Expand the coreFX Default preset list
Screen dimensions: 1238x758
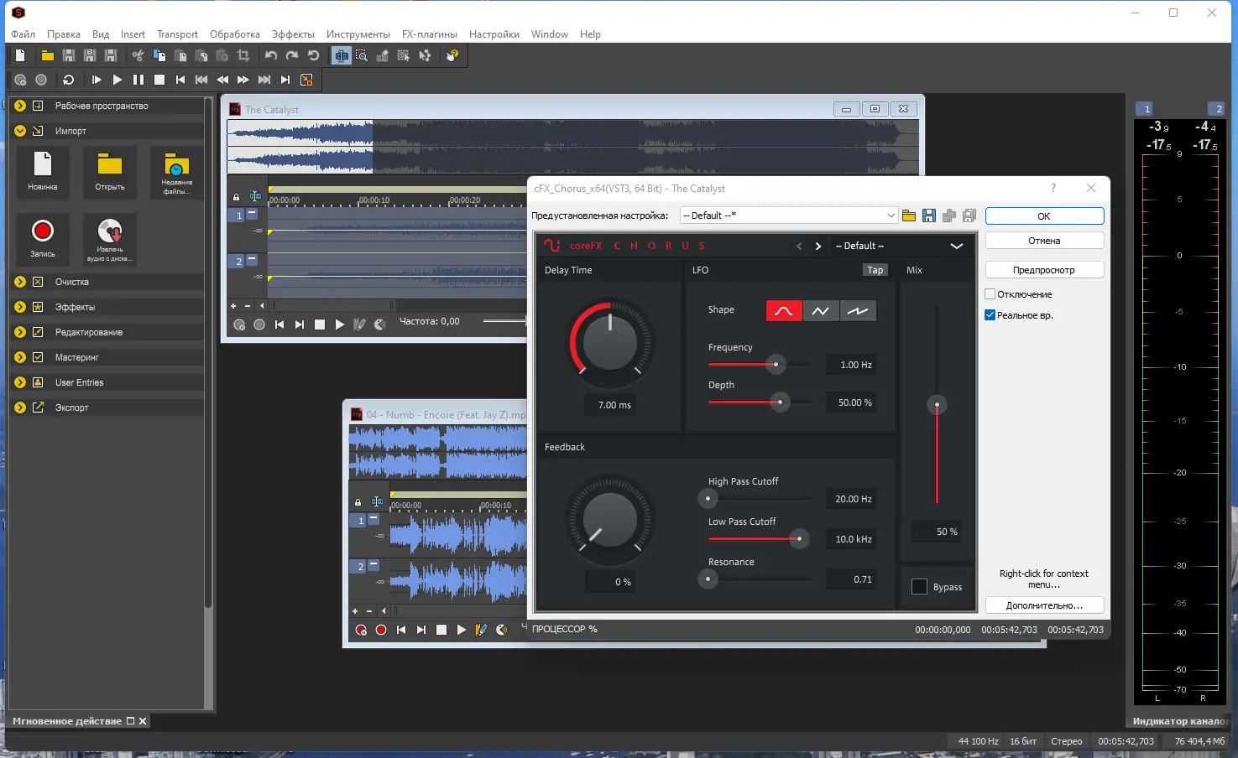coord(956,246)
